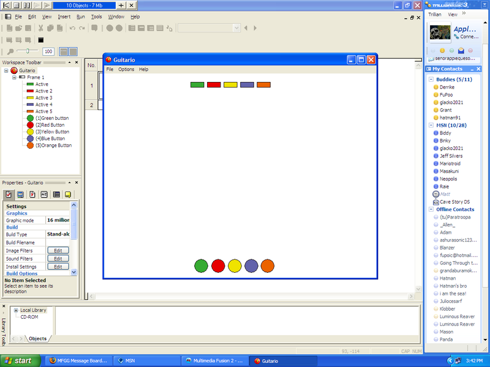Click the green circle object in the Guitario window
The width and height of the screenshot is (490, 367).
201,265
